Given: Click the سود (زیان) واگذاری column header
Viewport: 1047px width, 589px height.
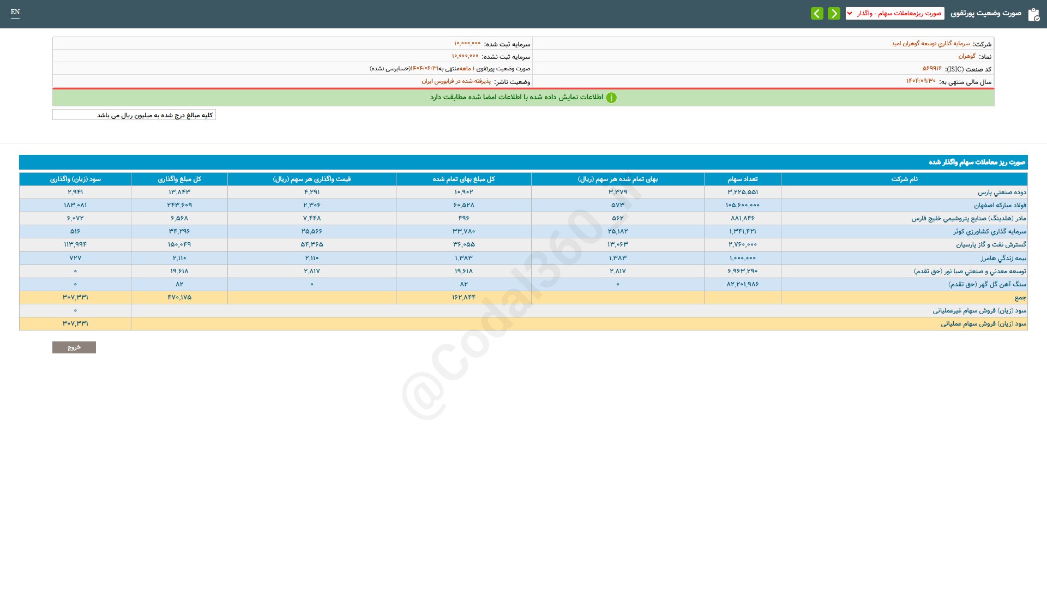Looking at the screenshot, I should tap(75, 179).
